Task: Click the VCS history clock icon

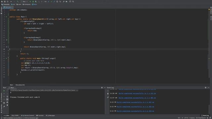Action: pos(57,1)
